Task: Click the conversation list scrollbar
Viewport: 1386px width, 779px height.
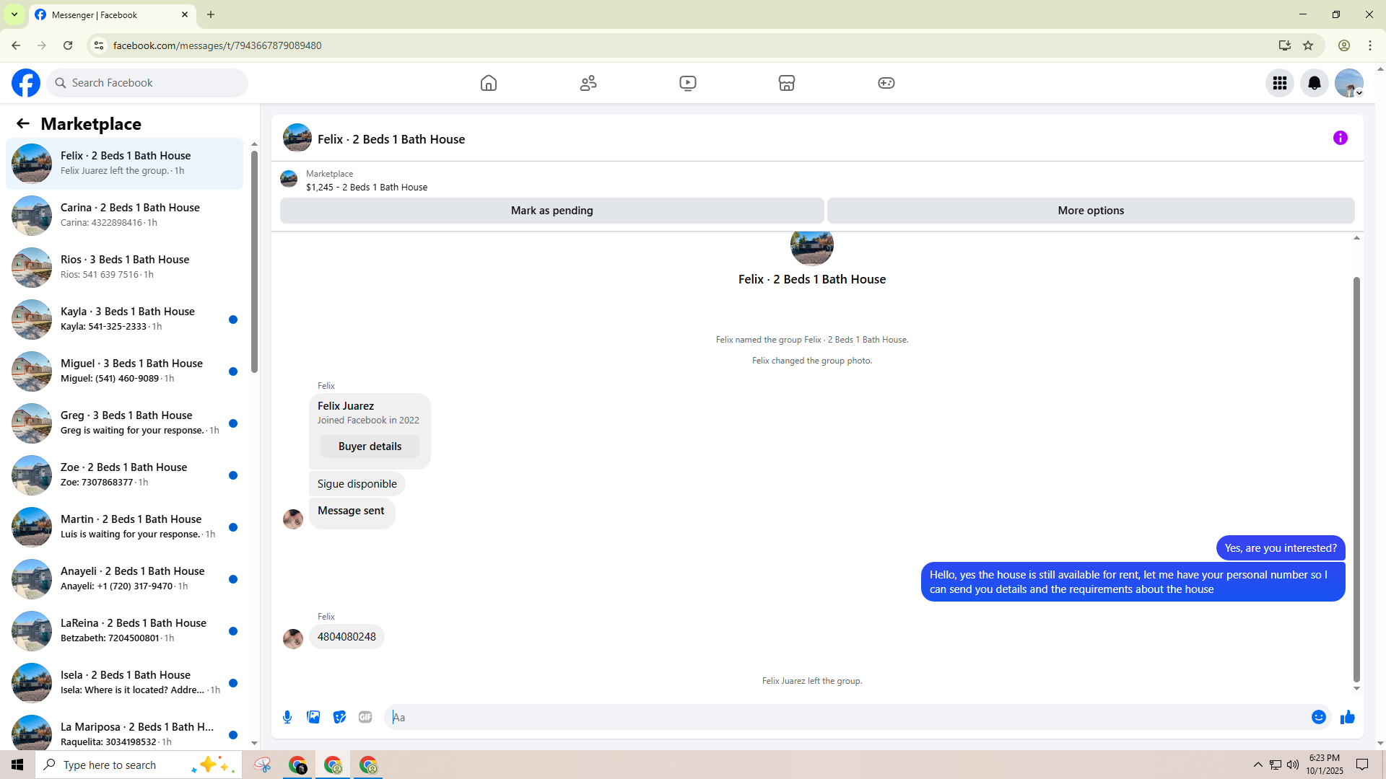Action: pyautogui.click(x=254, y=260)
